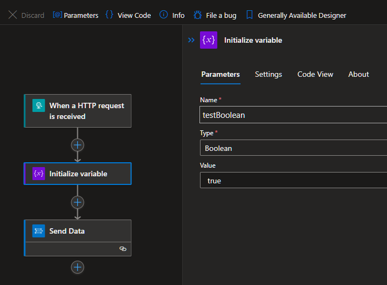
Task: Open the About tab
Action: 358,74
